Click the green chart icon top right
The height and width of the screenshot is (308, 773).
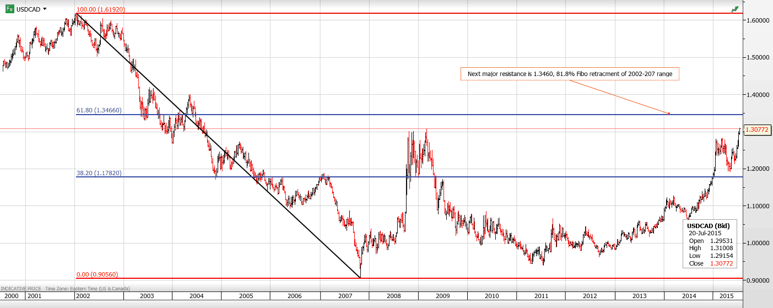point(734,9)
